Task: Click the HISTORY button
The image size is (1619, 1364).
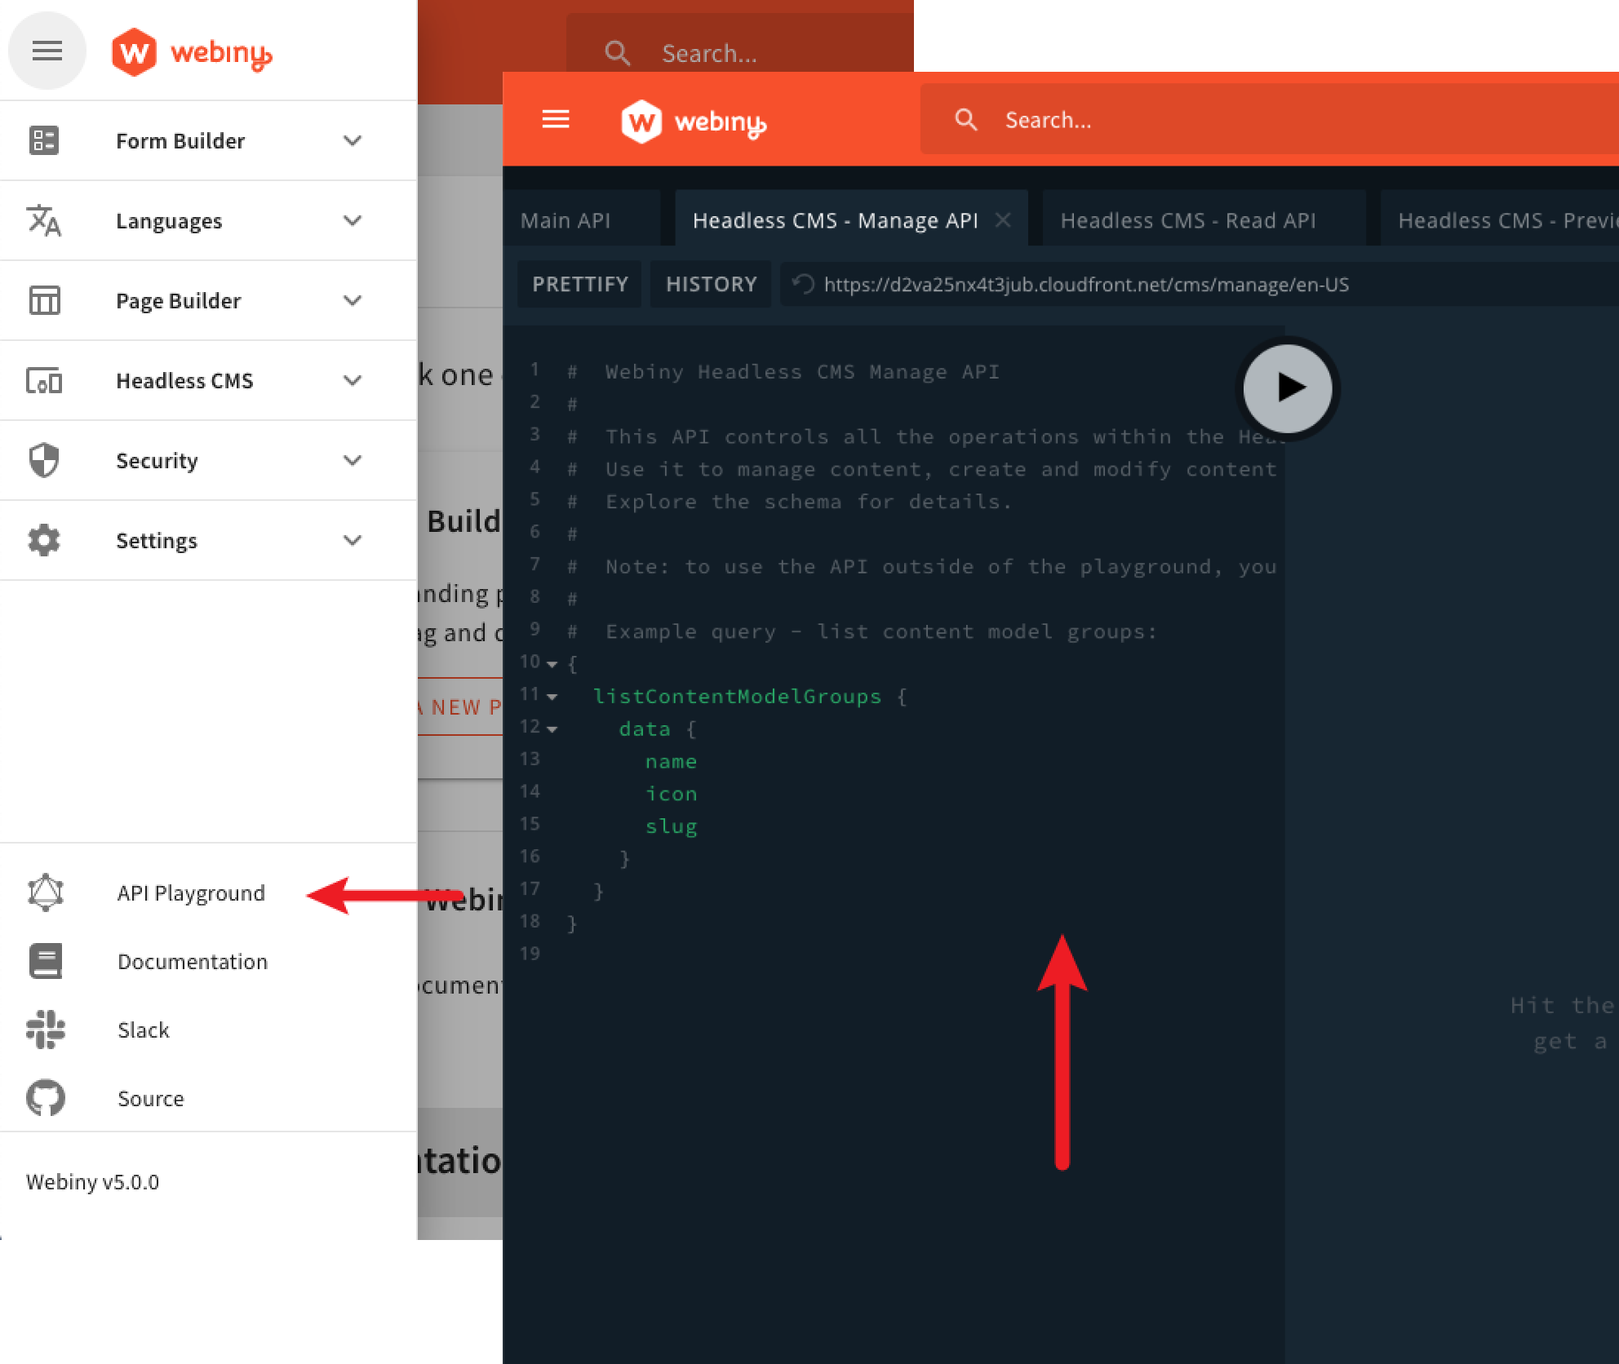Action: 709,284
